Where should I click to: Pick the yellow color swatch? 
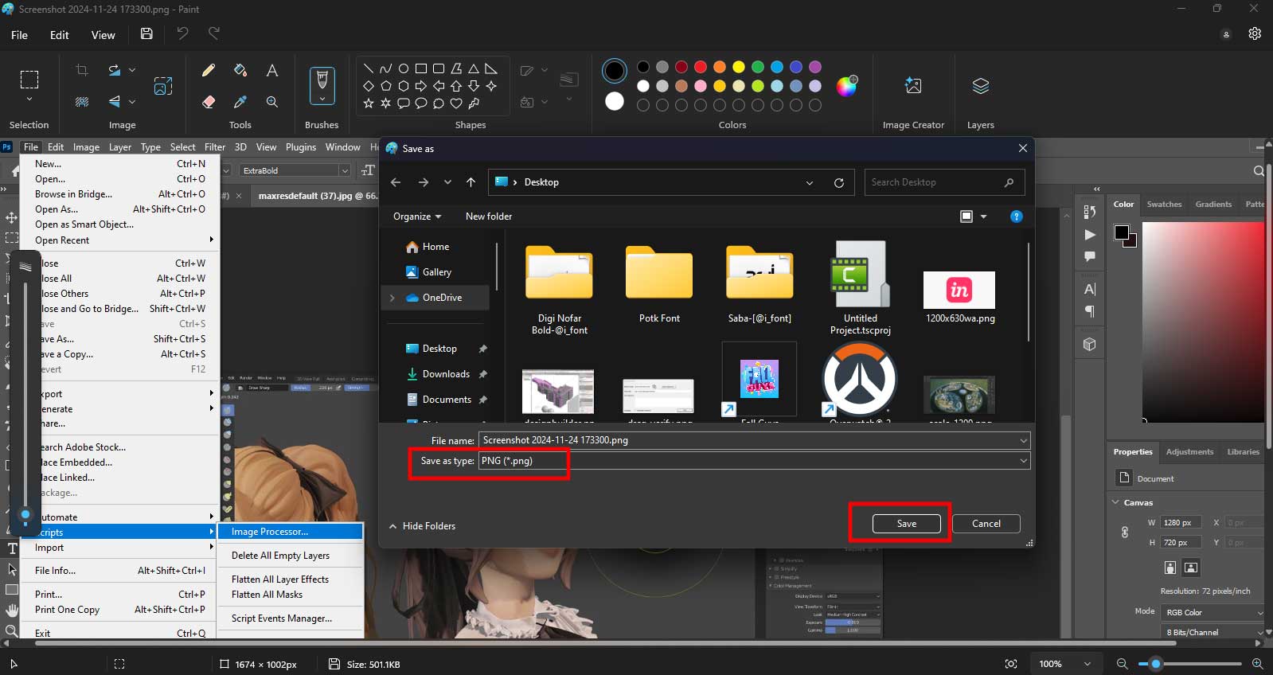tap(739, 67)
